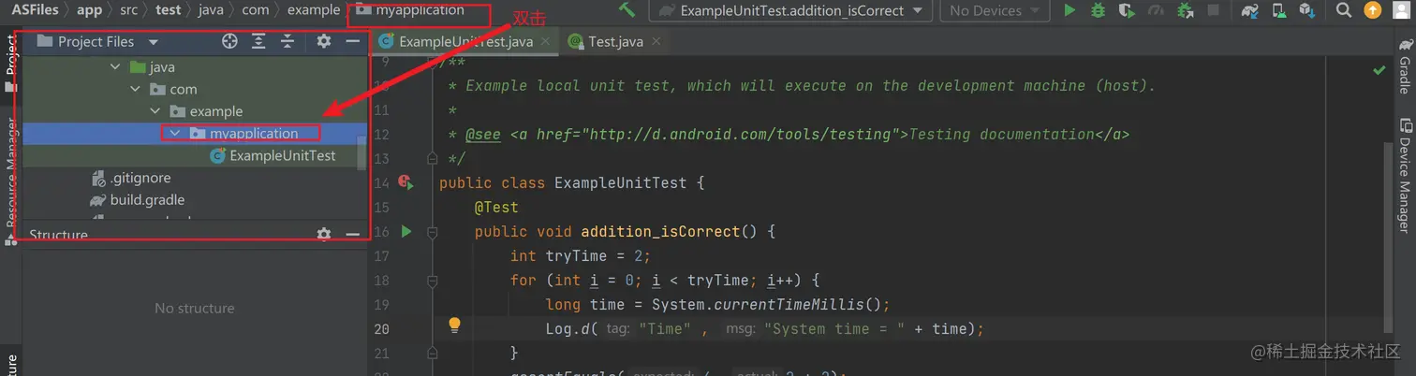Start debugging with the bug icon

(x=1099, y=10)
